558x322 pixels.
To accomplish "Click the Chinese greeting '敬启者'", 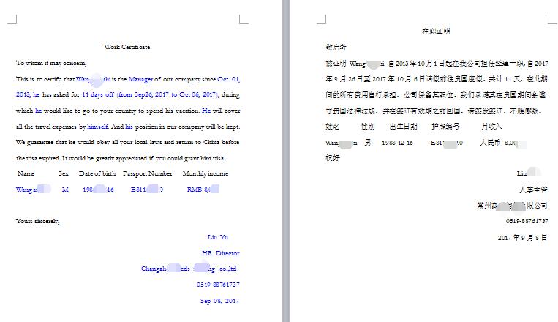I will [x=336, y=47].
